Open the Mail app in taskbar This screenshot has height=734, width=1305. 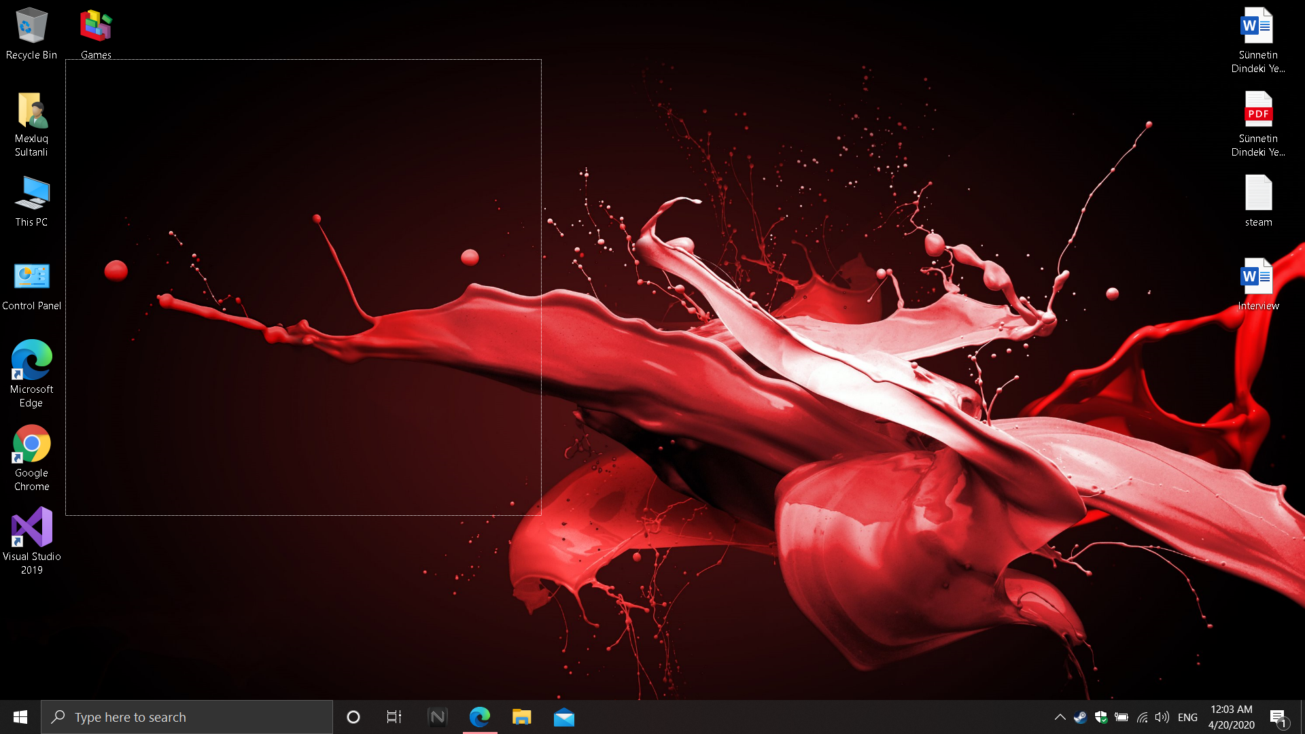click(x=563, y=717)
